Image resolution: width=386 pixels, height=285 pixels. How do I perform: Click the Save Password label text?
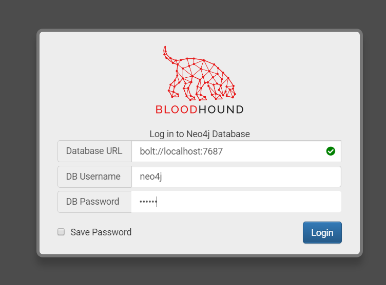point(101,232)
